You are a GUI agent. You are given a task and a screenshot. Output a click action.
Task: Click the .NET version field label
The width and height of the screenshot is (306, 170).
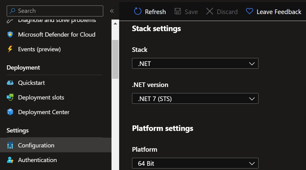[x=150, y=85]
